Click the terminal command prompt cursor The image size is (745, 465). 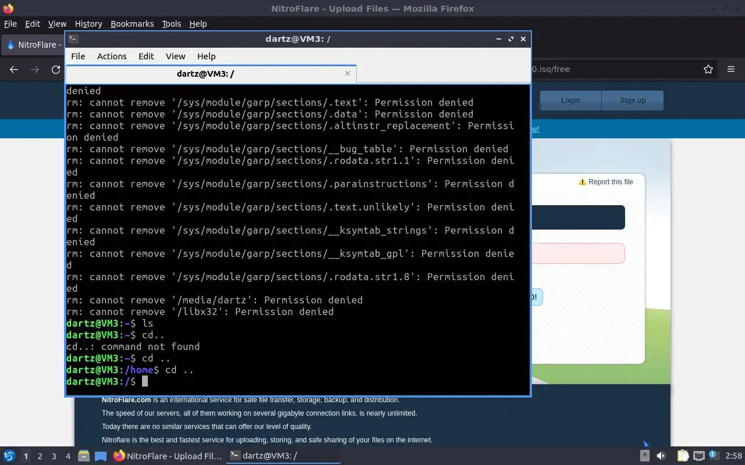[145, 381]
